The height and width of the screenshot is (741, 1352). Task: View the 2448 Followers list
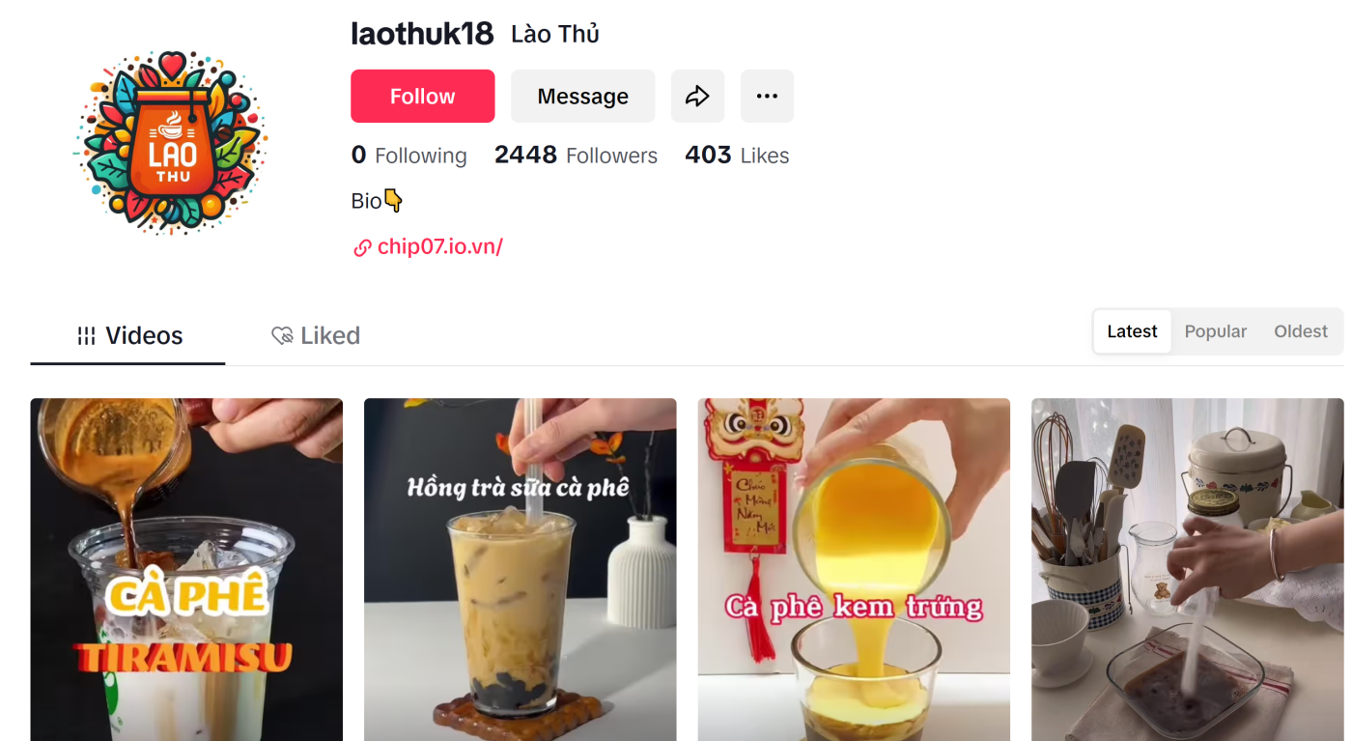coord(576,156)
